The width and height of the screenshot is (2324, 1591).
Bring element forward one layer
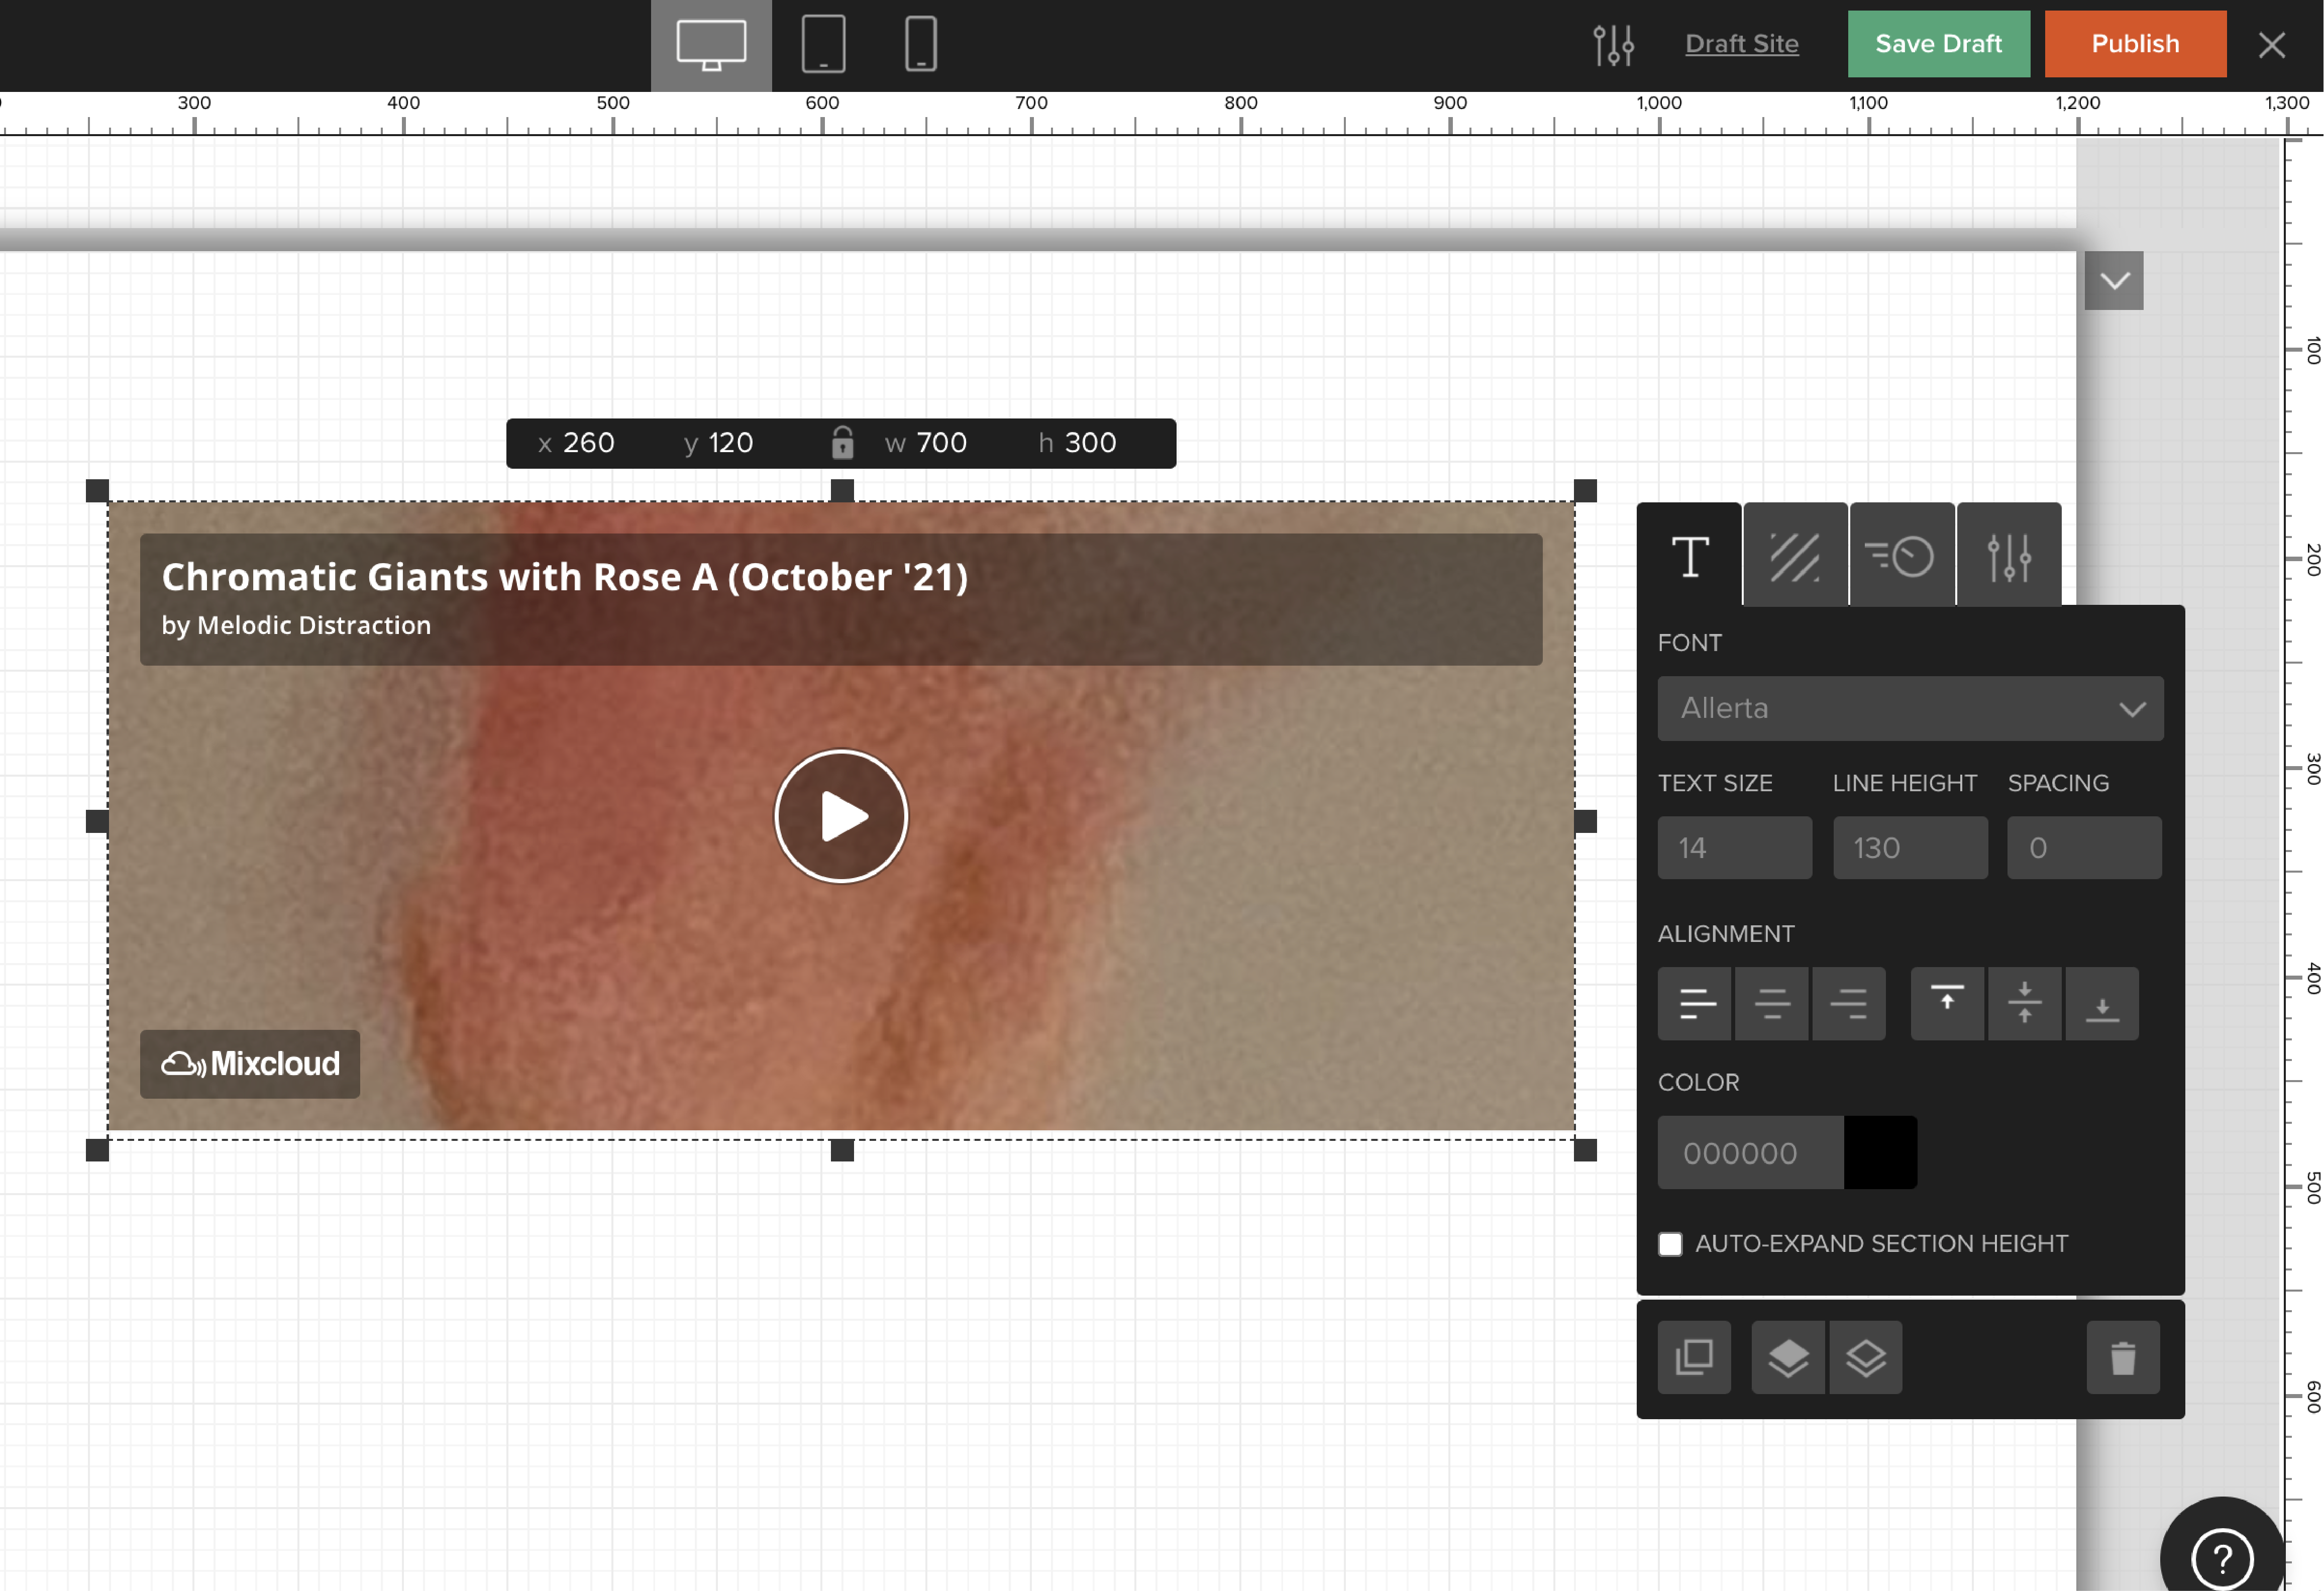[x=1788, y=1357]
